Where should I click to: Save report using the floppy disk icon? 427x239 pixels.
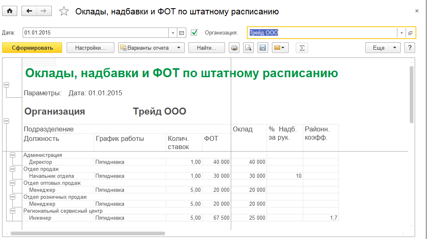pyautogui.click(x=262, y=48)
